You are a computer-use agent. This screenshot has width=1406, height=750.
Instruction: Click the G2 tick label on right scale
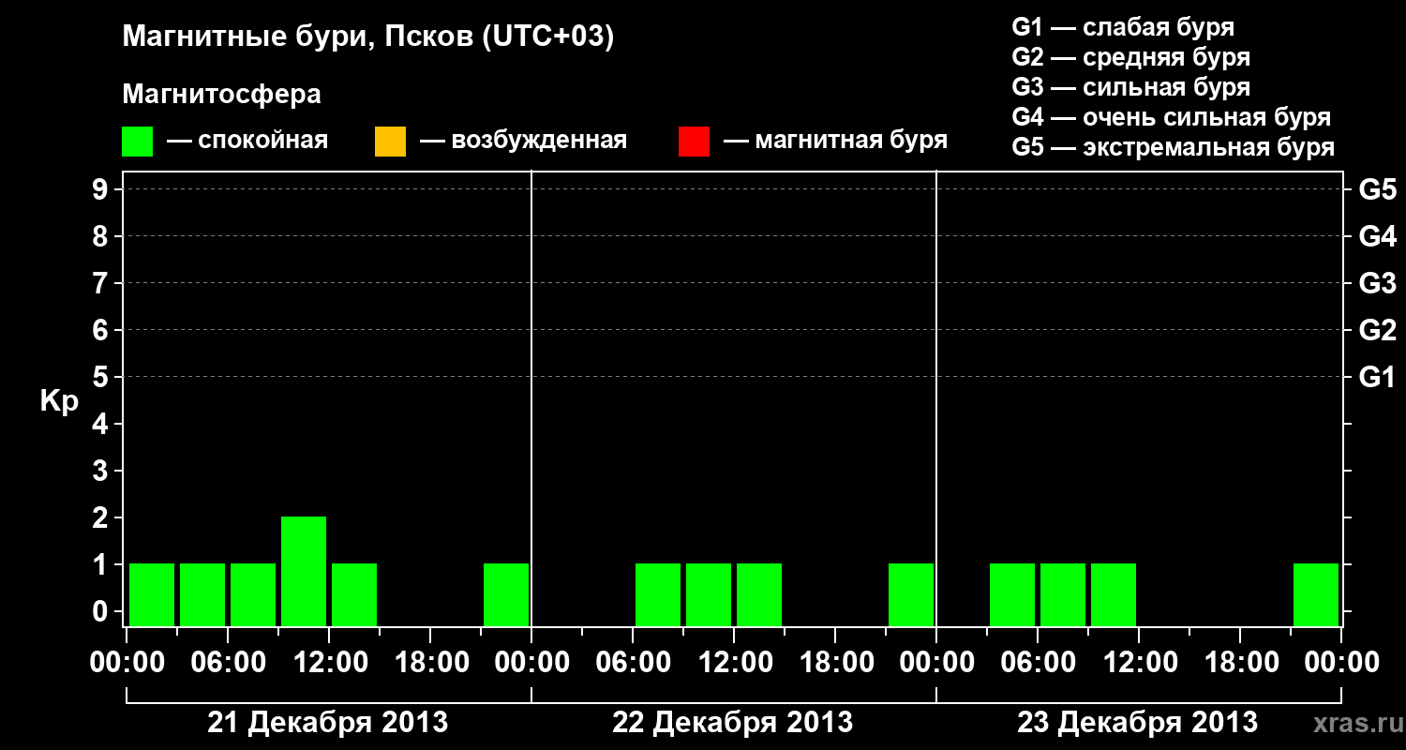1377,331
